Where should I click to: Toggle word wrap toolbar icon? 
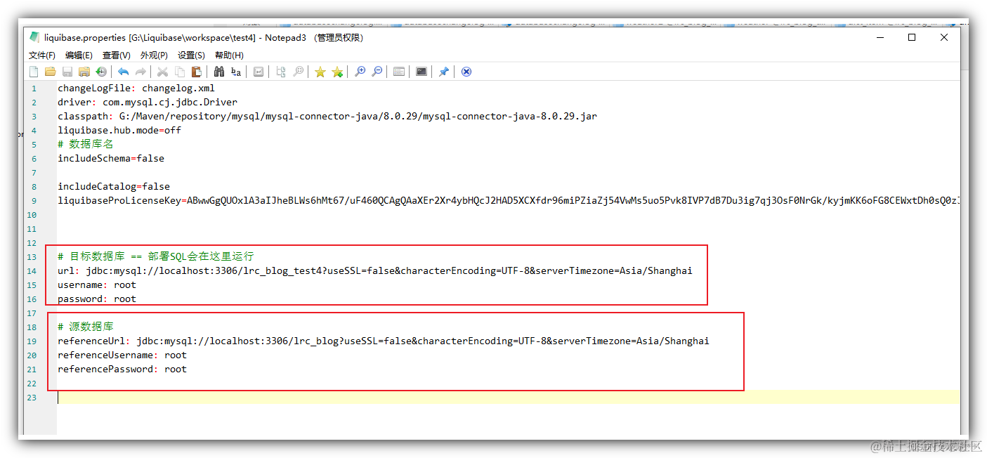point(259,72)
